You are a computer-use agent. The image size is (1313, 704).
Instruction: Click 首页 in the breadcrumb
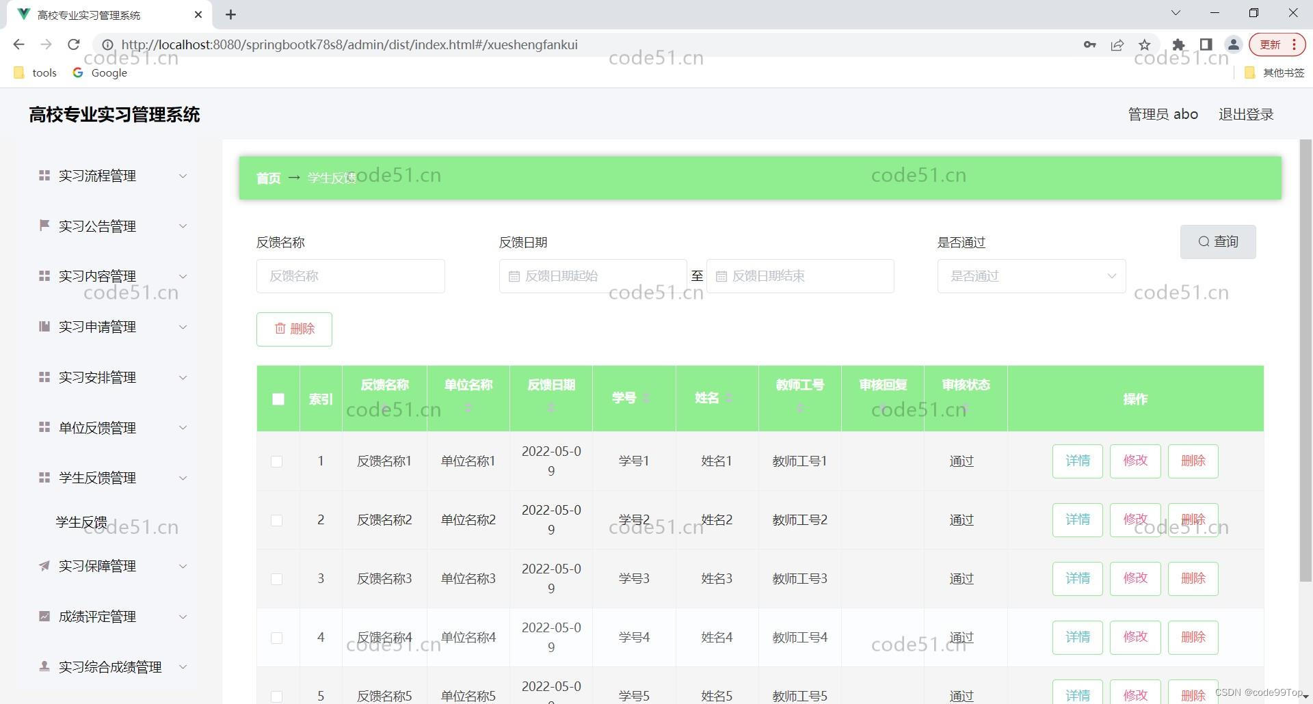point(268,178)
